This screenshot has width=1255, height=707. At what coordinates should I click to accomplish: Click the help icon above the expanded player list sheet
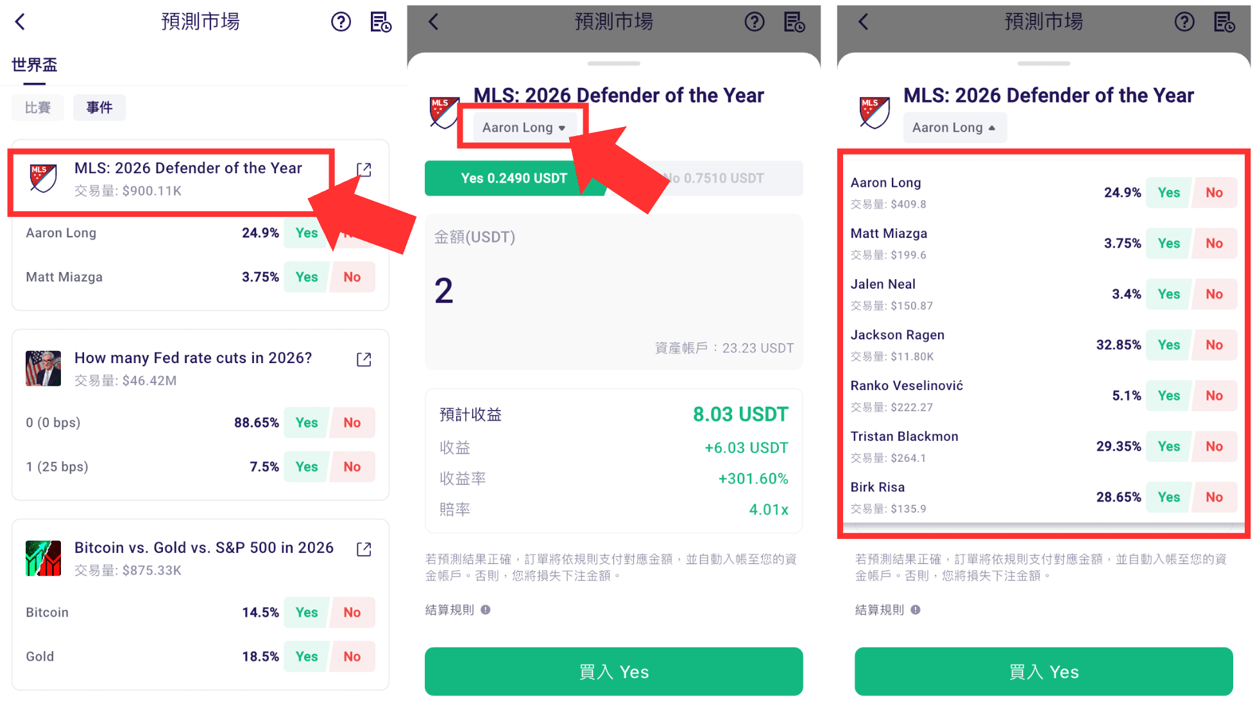click(1184, 22)
